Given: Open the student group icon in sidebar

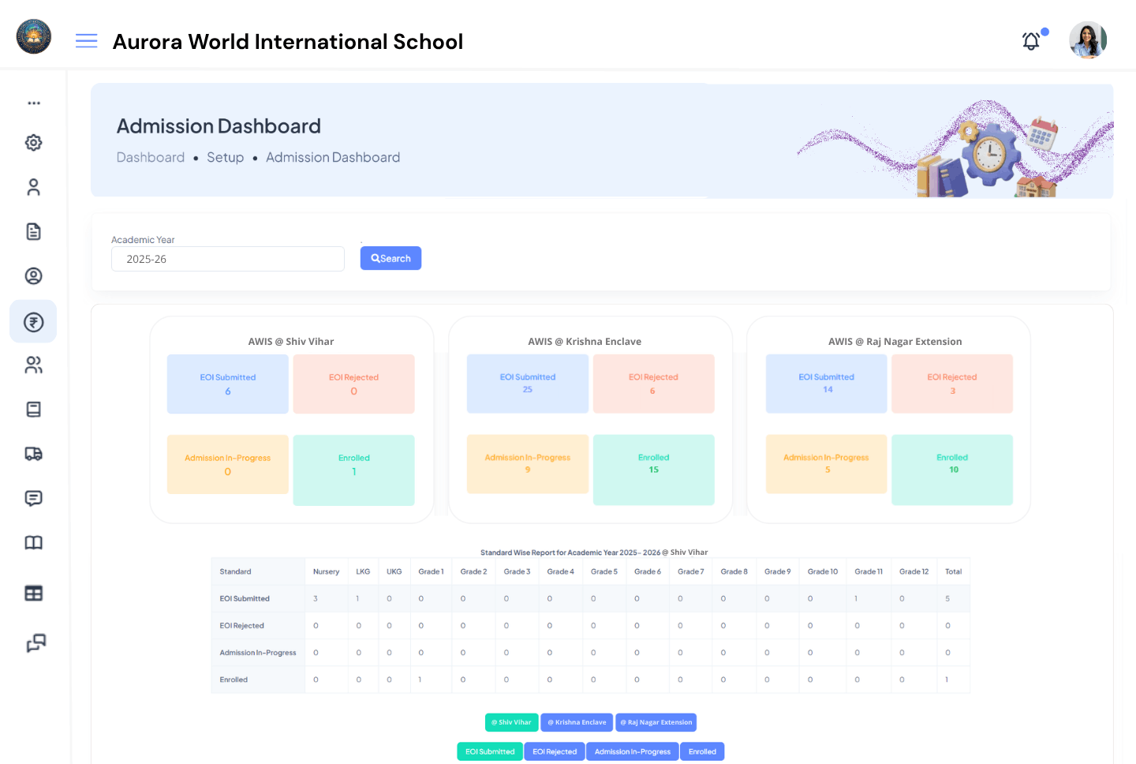Looking at the screenshot, I should (x=33, y=364).
